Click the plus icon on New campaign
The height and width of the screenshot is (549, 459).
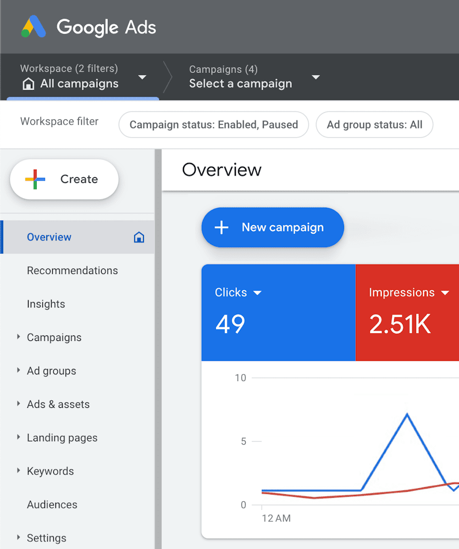click(x=222, y=228)
